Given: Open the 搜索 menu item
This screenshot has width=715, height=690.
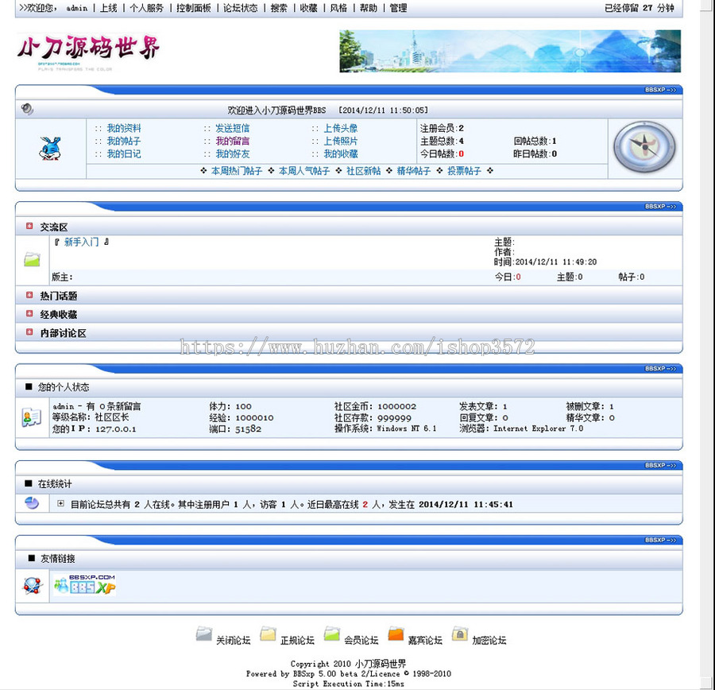Looking at the screenshot, I should (279, 8).
